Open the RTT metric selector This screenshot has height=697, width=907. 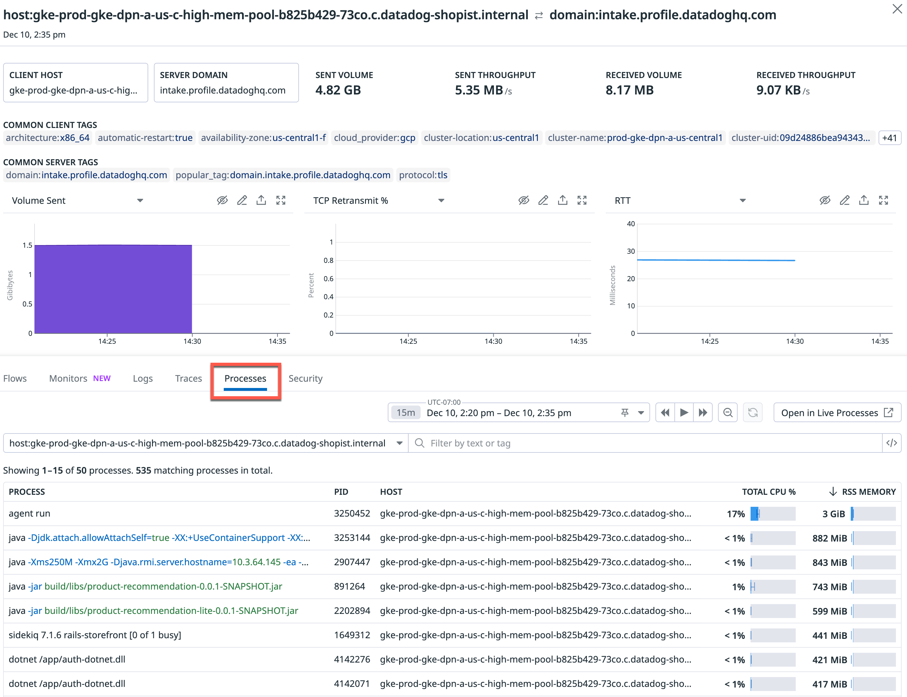(x=743, y=200)
